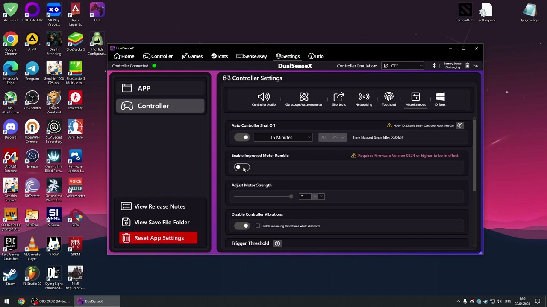The height and width of the screenshot is (307, 547).
Task: Open the Sense2Key menu tab
Action: 252,56
